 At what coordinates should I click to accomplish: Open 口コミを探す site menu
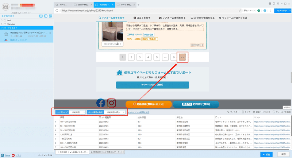point(142,18)
